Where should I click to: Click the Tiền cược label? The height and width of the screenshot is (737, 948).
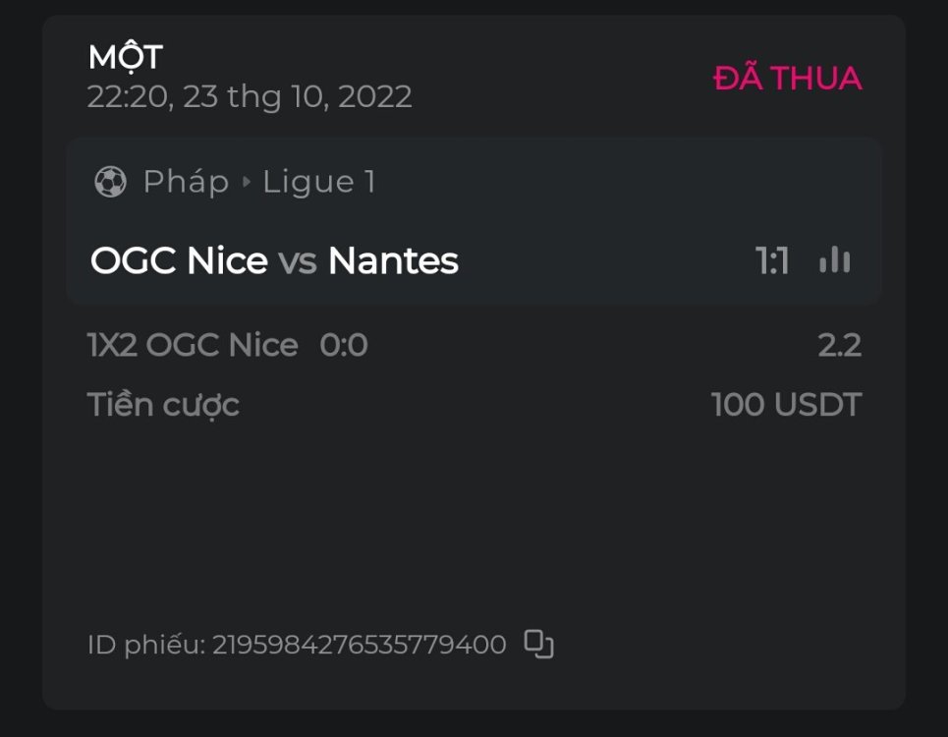click(x=163, y=404)
